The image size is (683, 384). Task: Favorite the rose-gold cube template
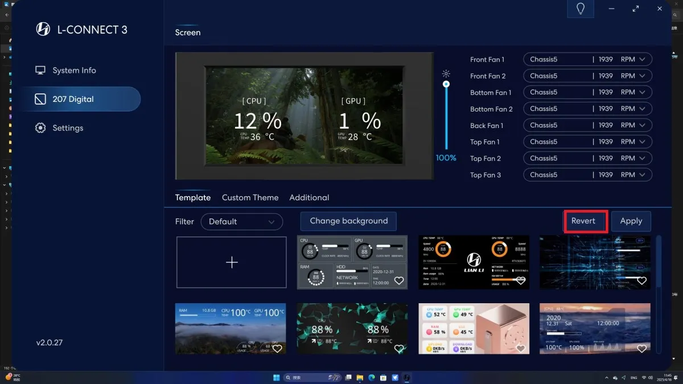[x=520, y=349]
